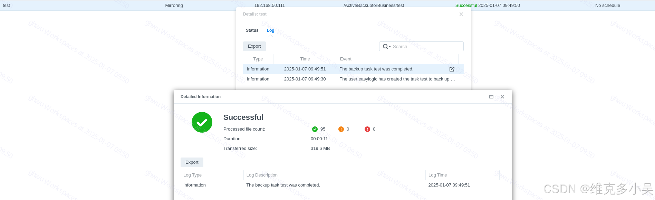Image resolution: width=655 pixels, height=200 pixels.
Task: Click the Log Type column header
Action: click(212, 175)
